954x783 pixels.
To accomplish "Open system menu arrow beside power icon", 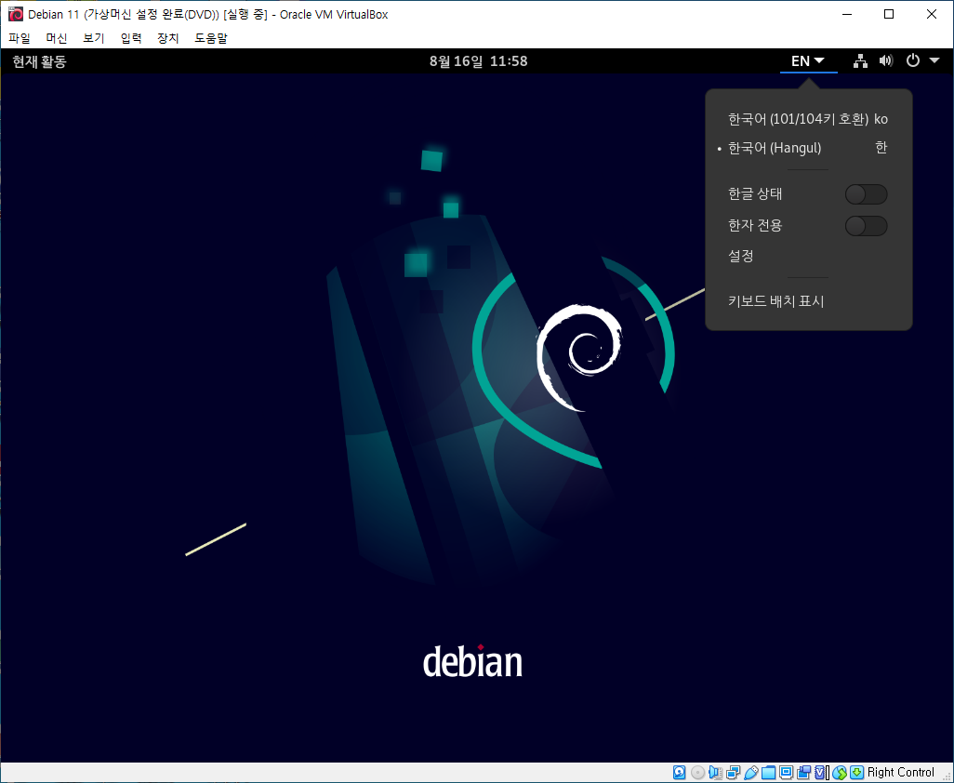I will (934, 60).
